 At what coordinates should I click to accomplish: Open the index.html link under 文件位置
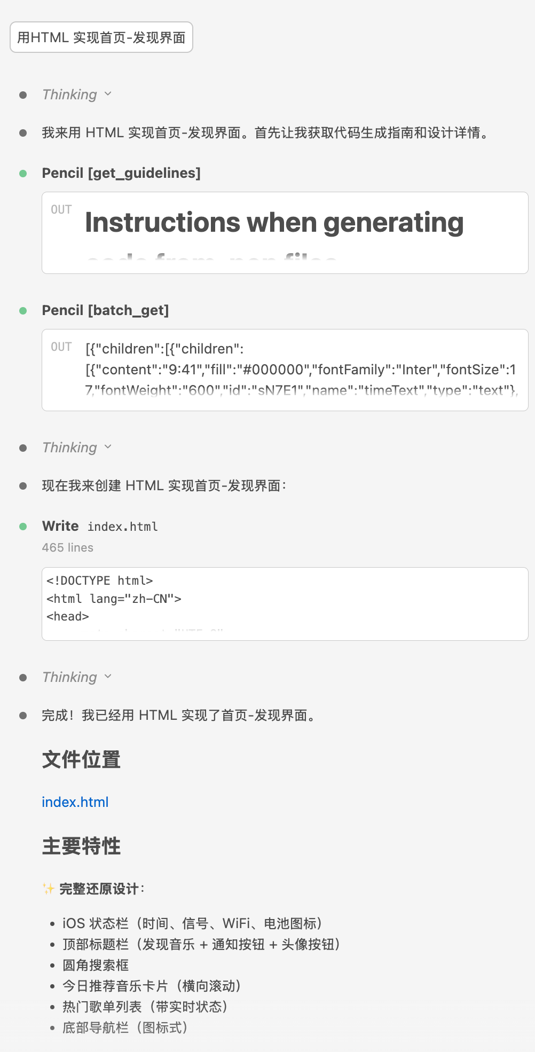click(75, 802)
